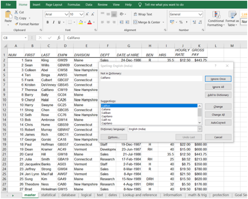The height and width of the screenshot is (199, 248).
Task: Open the Dictionary language dropdown
Action: coord(200,129)
